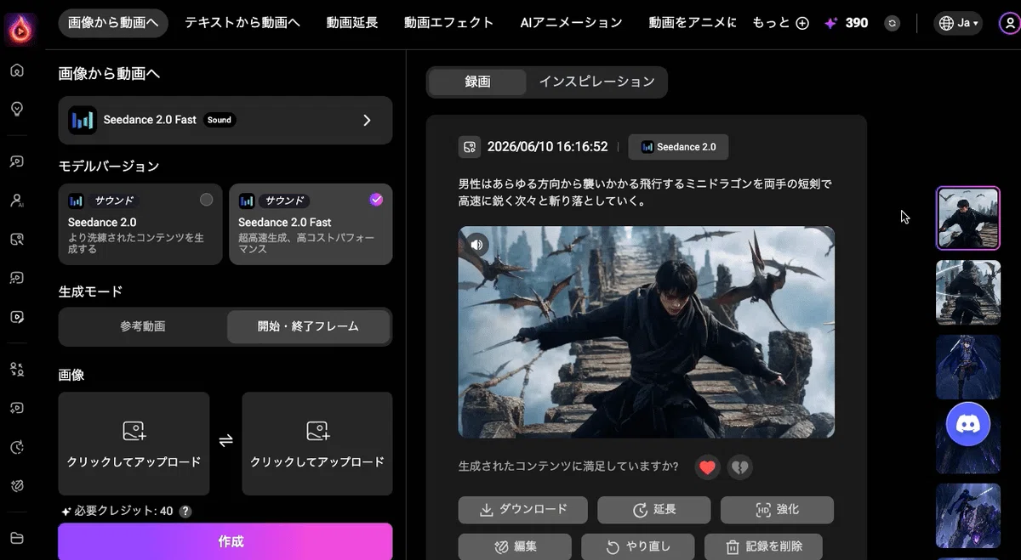Open the インスピレーション tab
Image resolution: width=1021 pixels, height=560 pixels.
click(596, 82)
